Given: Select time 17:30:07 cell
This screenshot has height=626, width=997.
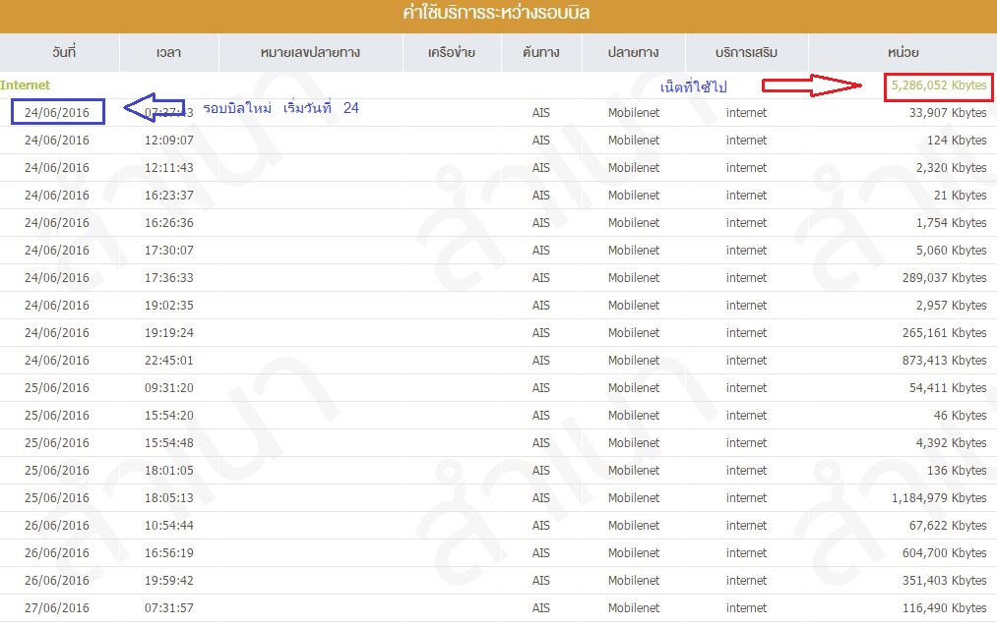Looking at the screenshot, I should coord(169,251).
